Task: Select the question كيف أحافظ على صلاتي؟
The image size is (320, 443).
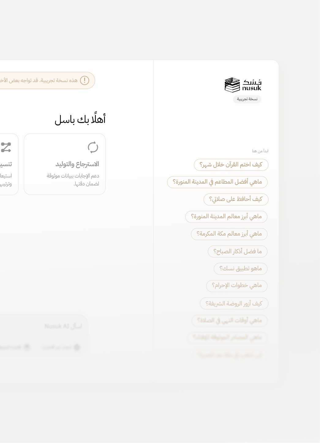Action: point(236,199)
